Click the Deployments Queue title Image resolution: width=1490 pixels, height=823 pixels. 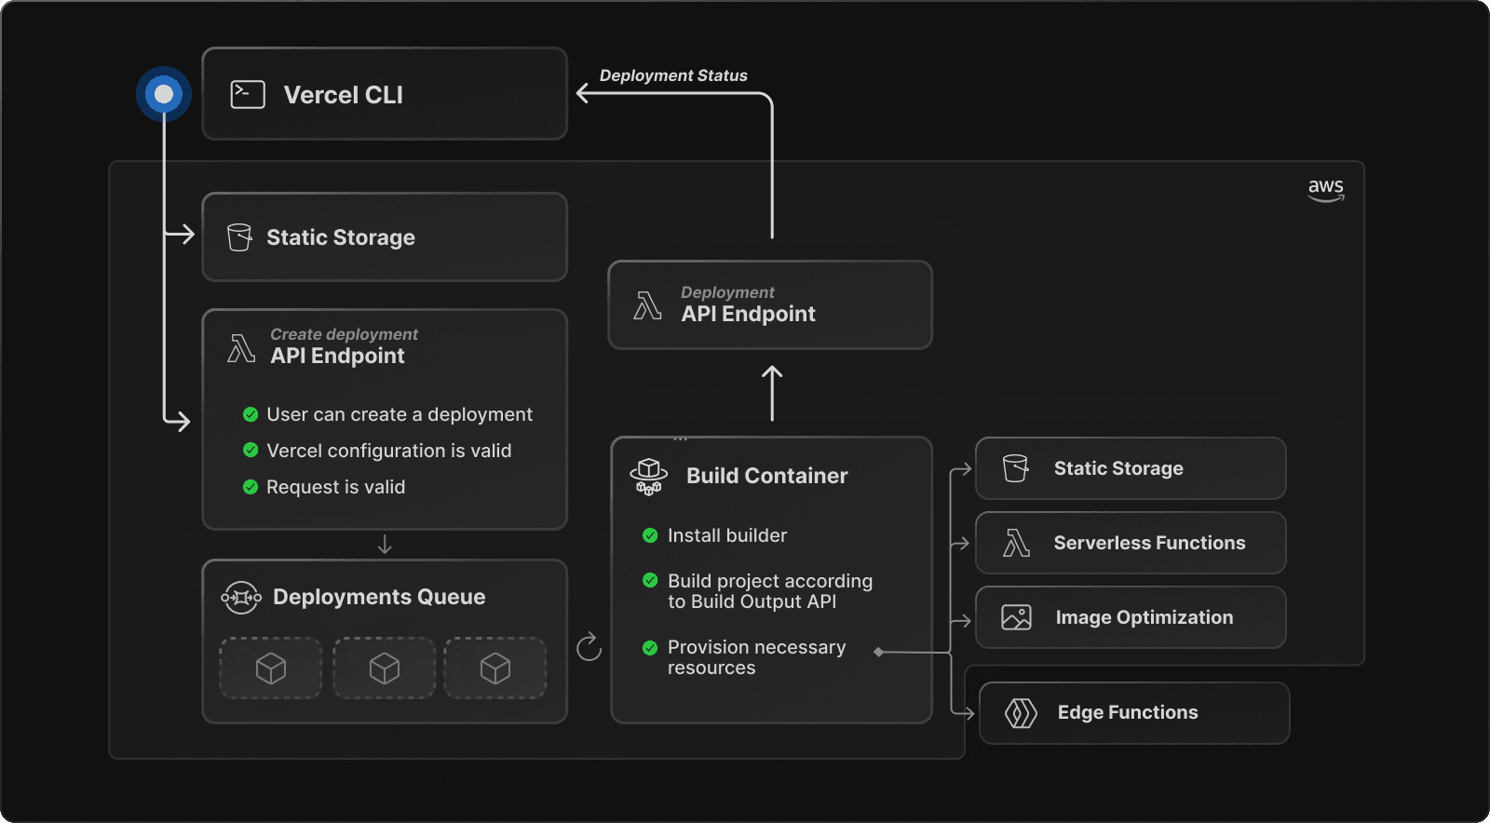[x=379, y=597]
